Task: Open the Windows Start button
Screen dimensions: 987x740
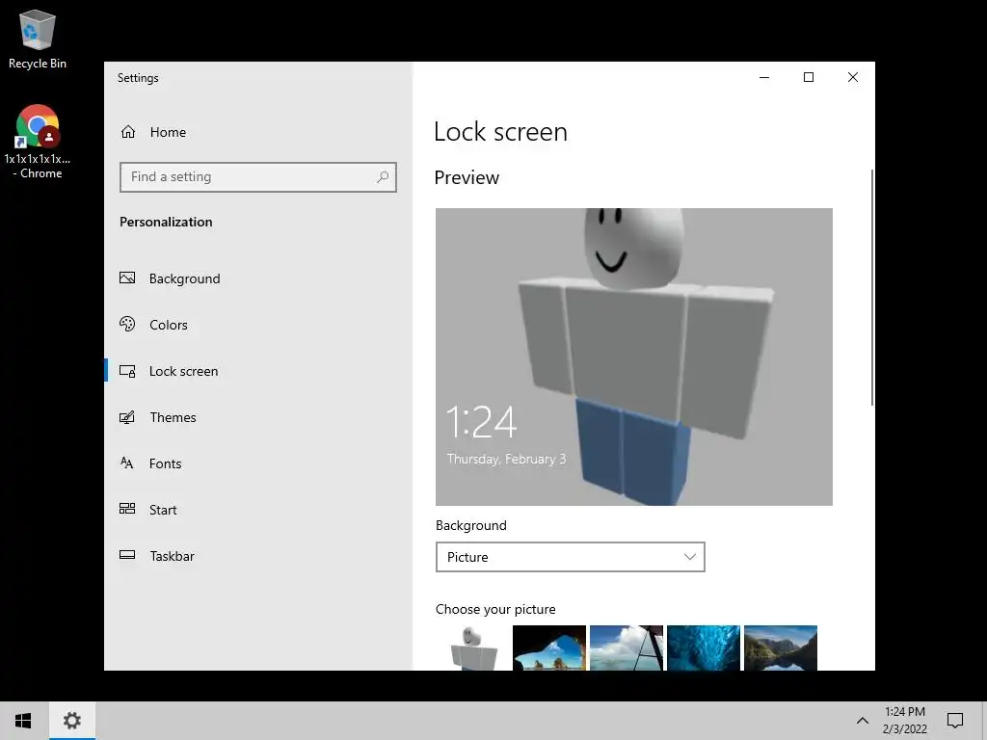Action: (x=23, y=721)
